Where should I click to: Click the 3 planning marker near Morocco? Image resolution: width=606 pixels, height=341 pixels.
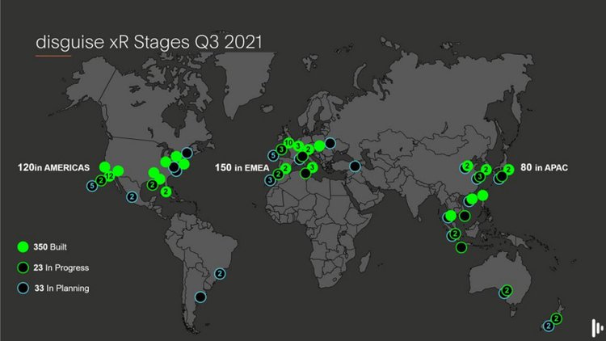pos(270,180)
